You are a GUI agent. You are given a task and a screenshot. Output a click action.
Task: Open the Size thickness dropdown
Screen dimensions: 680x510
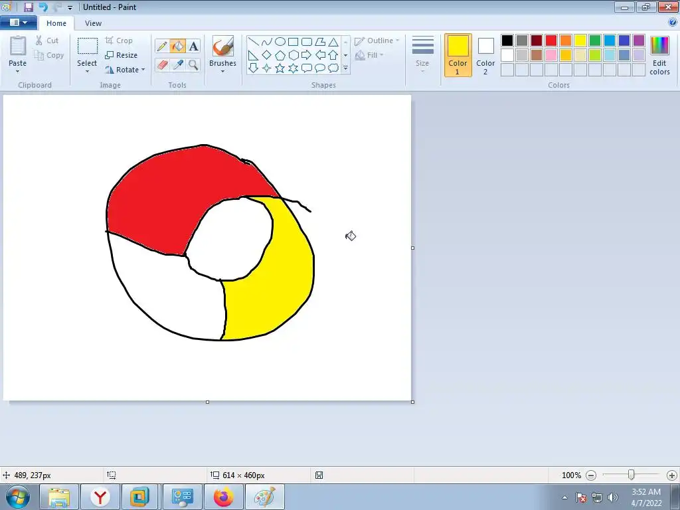[x=422, y=54]
